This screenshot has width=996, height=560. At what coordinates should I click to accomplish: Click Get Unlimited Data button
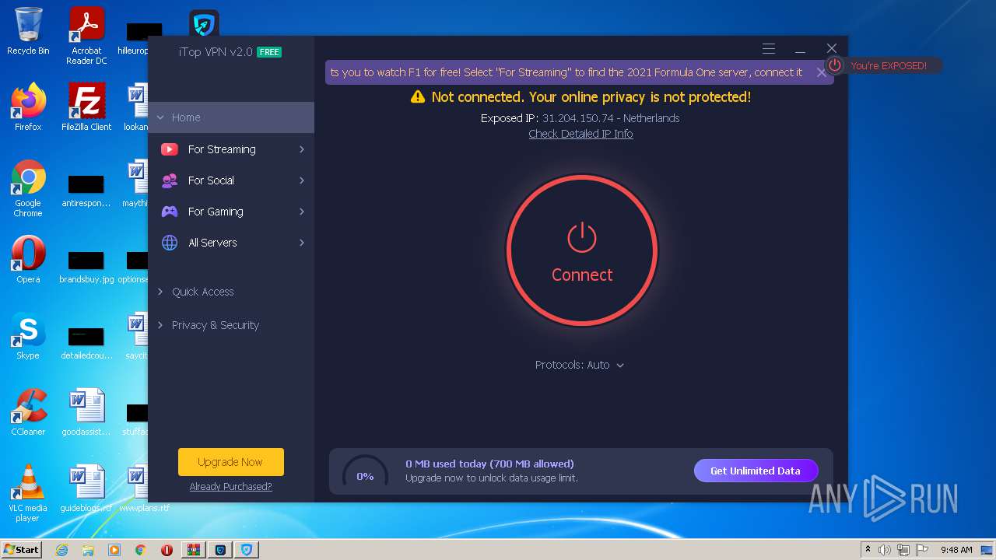click(756, 471)
